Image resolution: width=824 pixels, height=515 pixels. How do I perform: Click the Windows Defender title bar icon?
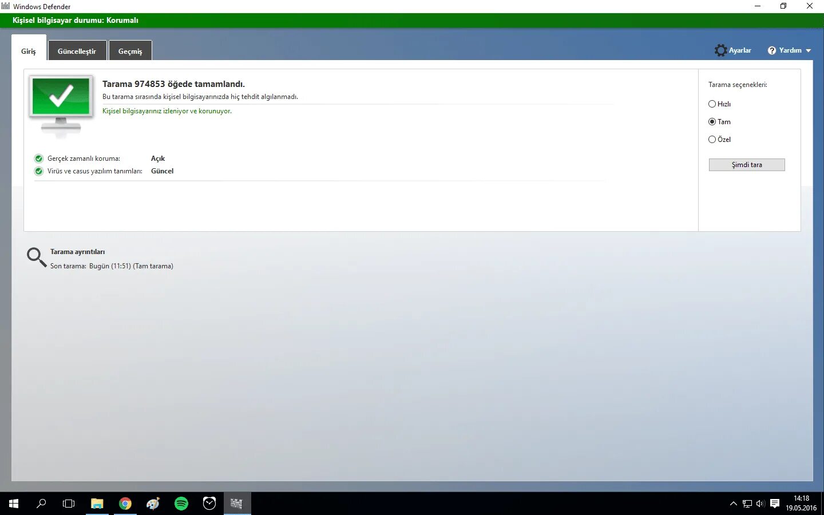click(x=6, y=6)
